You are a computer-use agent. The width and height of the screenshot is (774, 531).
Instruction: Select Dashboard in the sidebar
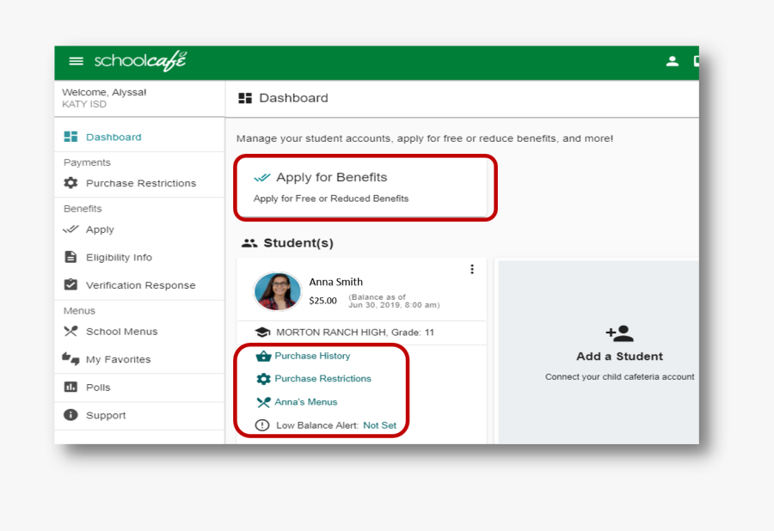click(x=113, y=137)
